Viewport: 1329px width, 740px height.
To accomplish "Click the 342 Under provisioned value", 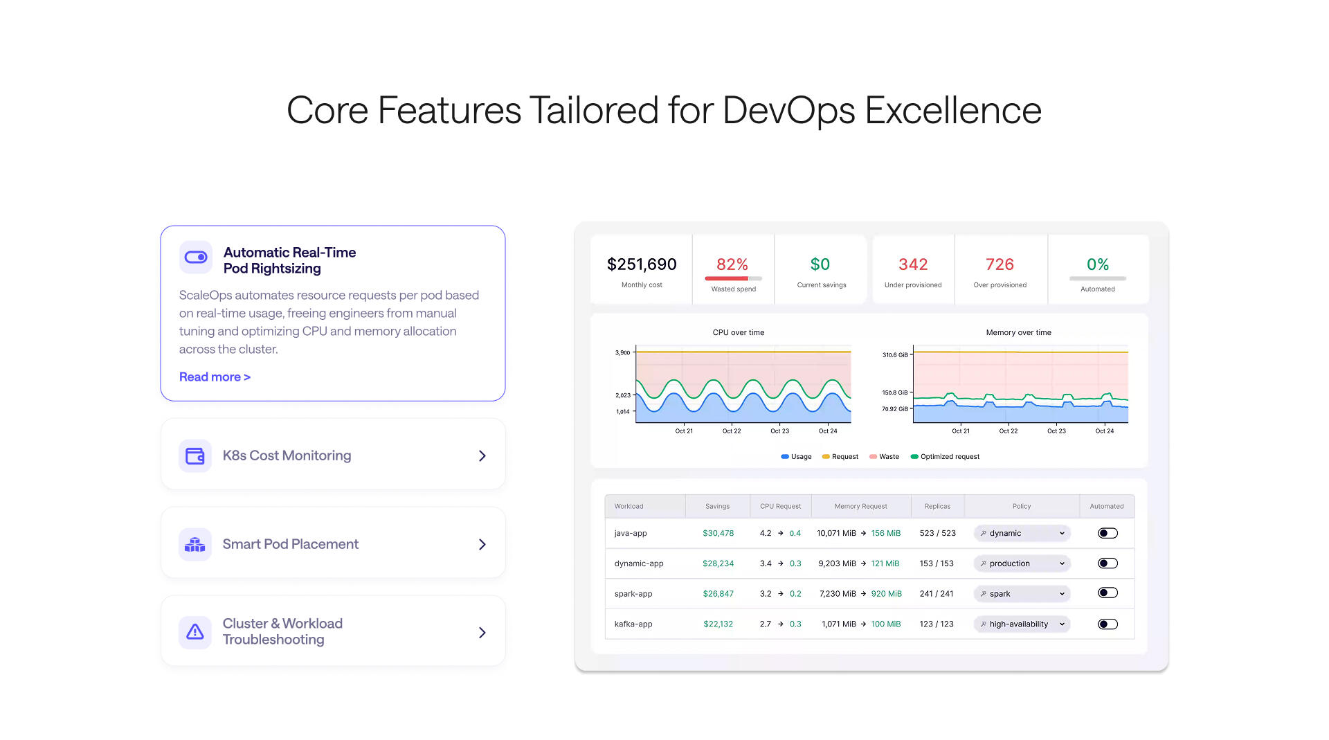I will pos(913,264).
